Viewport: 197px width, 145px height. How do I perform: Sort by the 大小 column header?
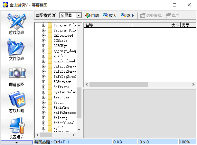(156, 25)
